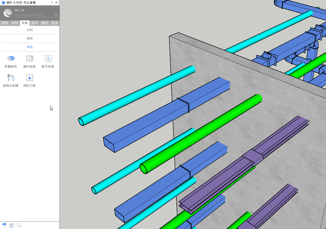Open the 成本 tab
Screen dimensions: 326x229
[x=35, y=23]
